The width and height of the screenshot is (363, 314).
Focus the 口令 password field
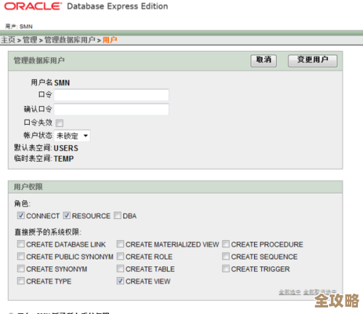(111, 95)
